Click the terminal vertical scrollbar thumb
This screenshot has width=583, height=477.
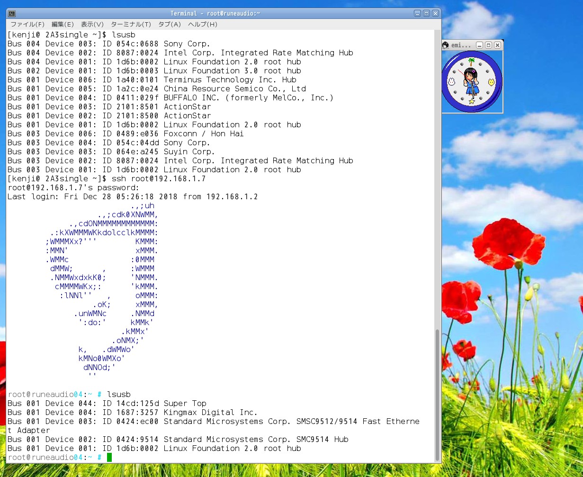pos(437,395)
